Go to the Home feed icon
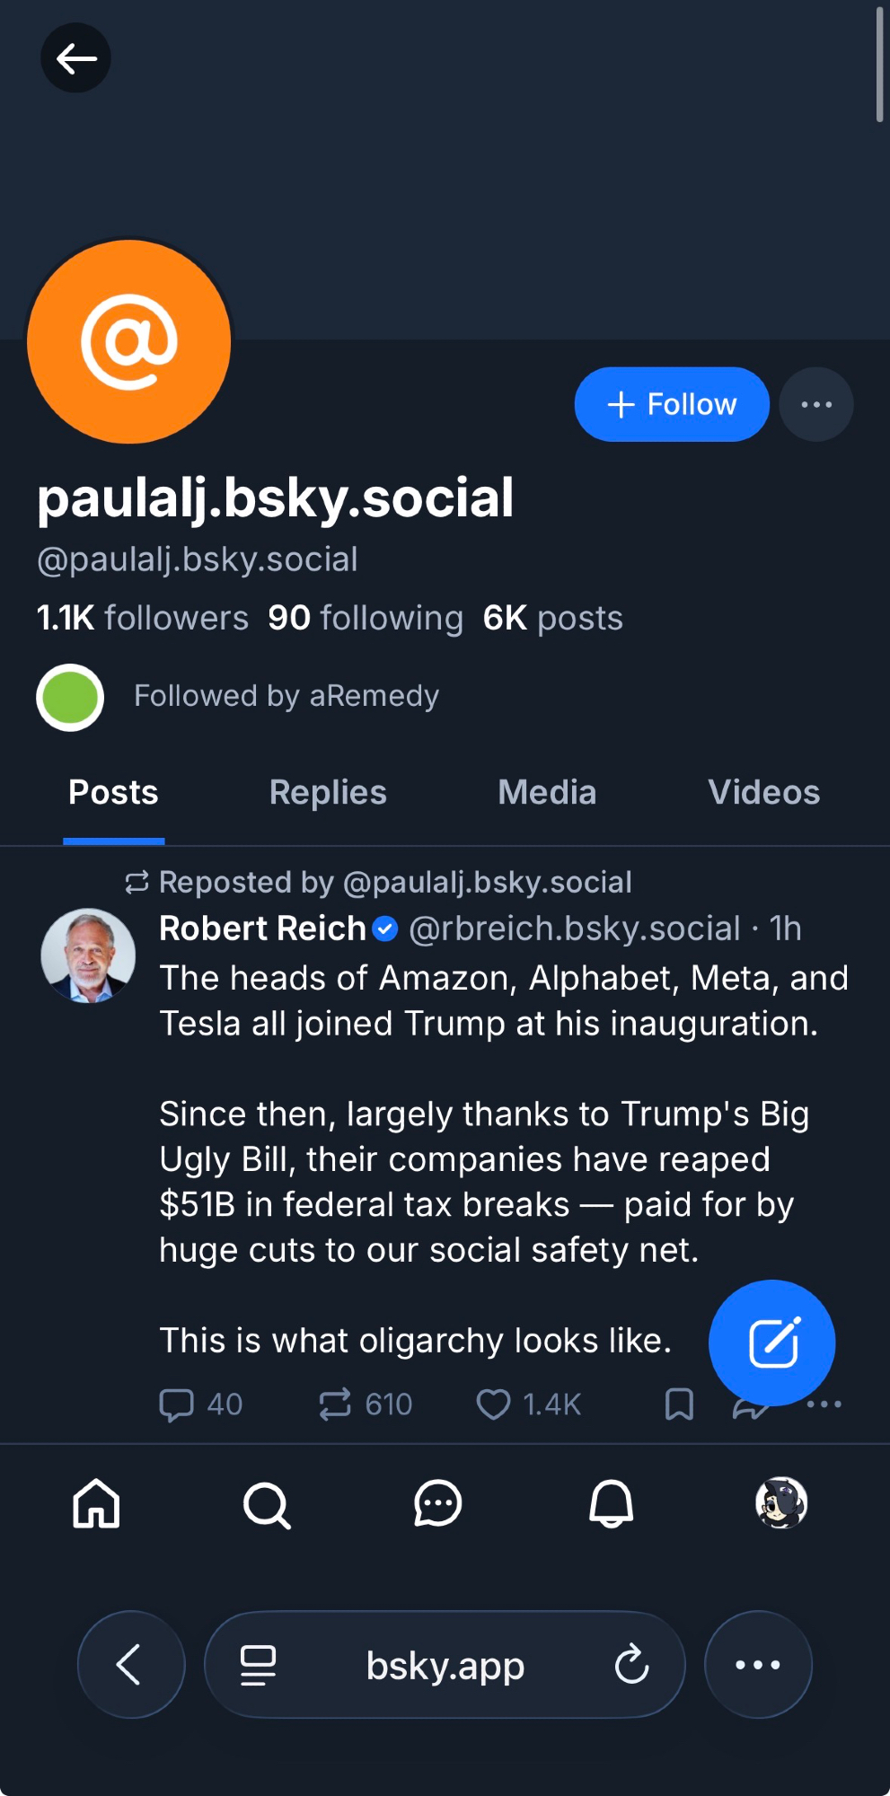The image size is (890, 1796). click(x=96, y=1503)
